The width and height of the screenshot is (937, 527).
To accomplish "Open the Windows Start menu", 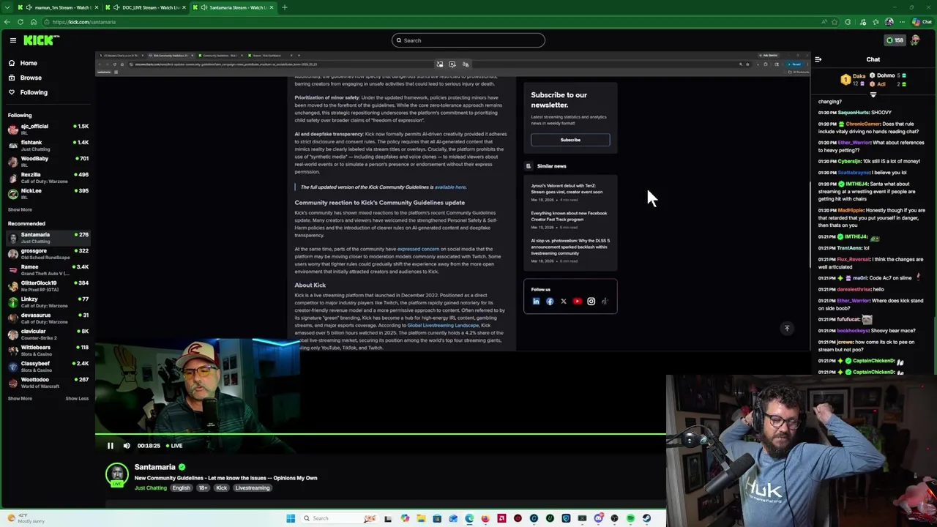I will [291, 518].
